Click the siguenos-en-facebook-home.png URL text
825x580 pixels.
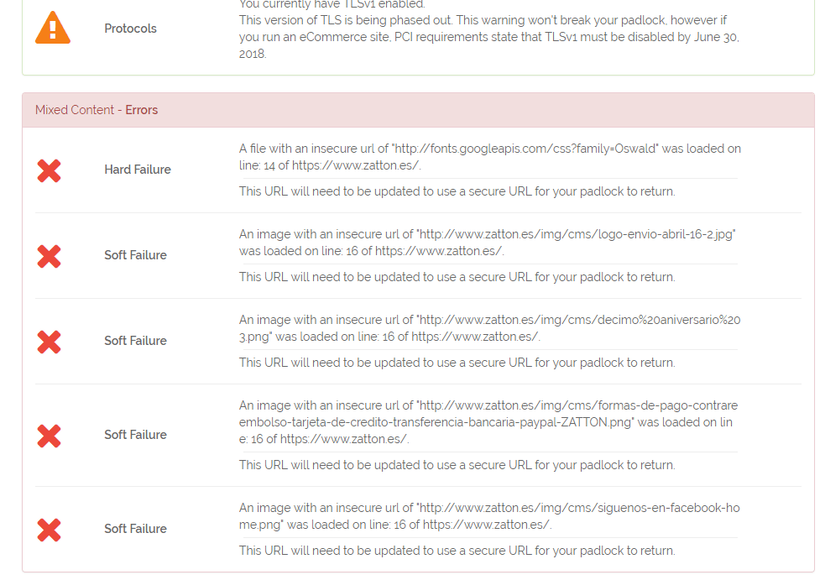point(489,516)
